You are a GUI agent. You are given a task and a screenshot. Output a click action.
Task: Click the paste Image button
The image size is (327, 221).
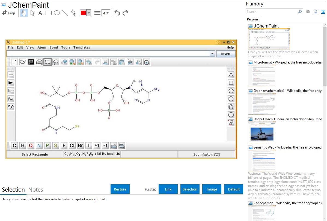[x=212, y=189]
